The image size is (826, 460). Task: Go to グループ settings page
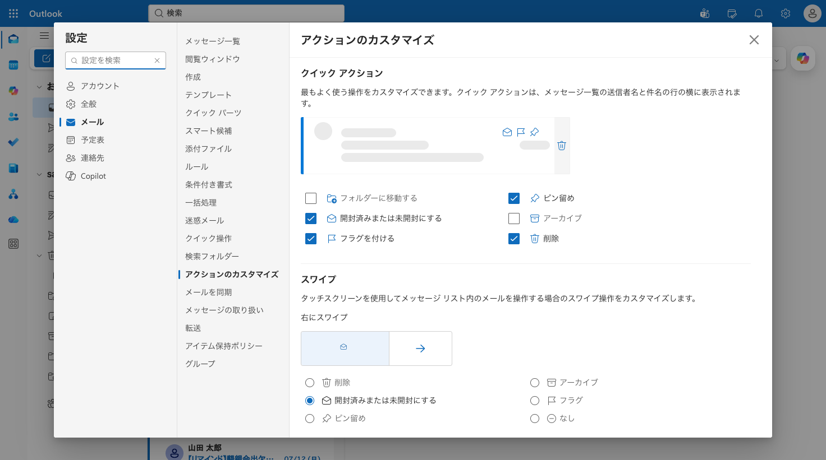[x=200, y=364]
